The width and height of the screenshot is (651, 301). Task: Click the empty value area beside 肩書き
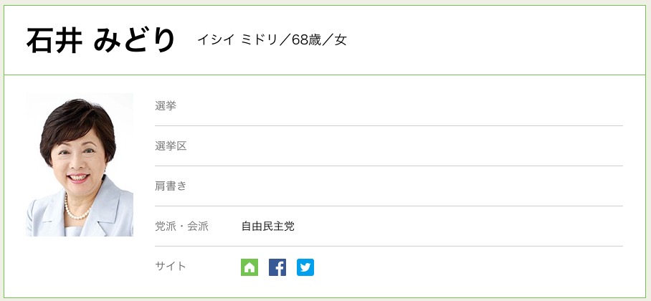click(x=430, y=186)
